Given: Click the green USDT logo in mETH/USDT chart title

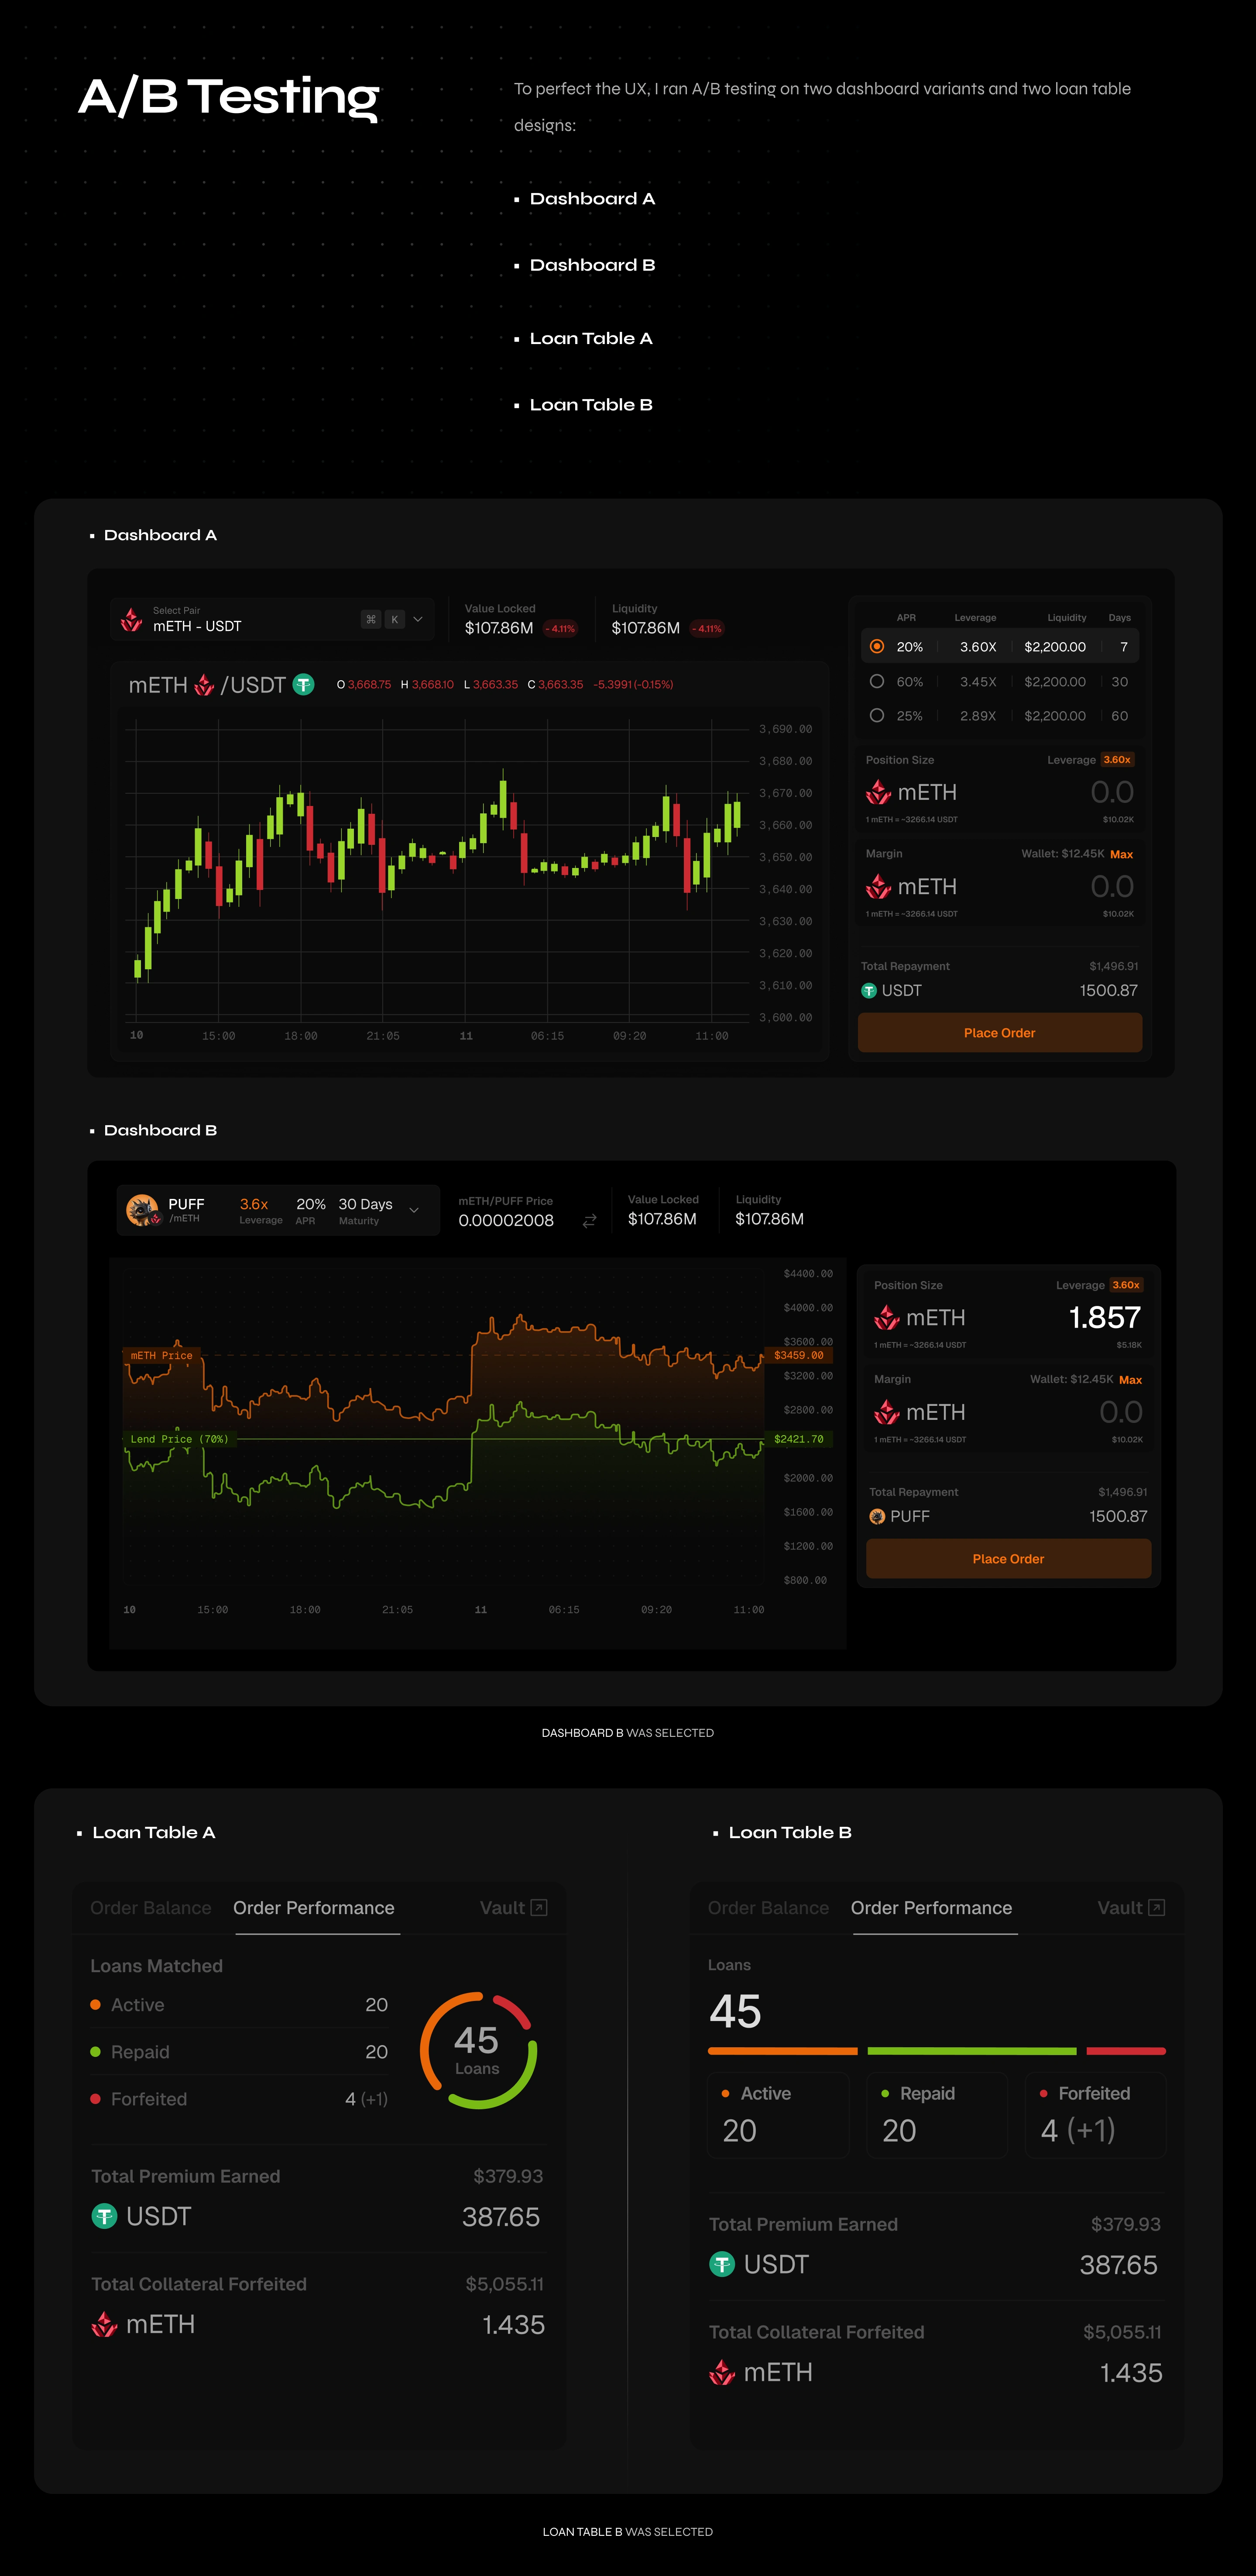Looking at the screenshot, I should 303,685.
